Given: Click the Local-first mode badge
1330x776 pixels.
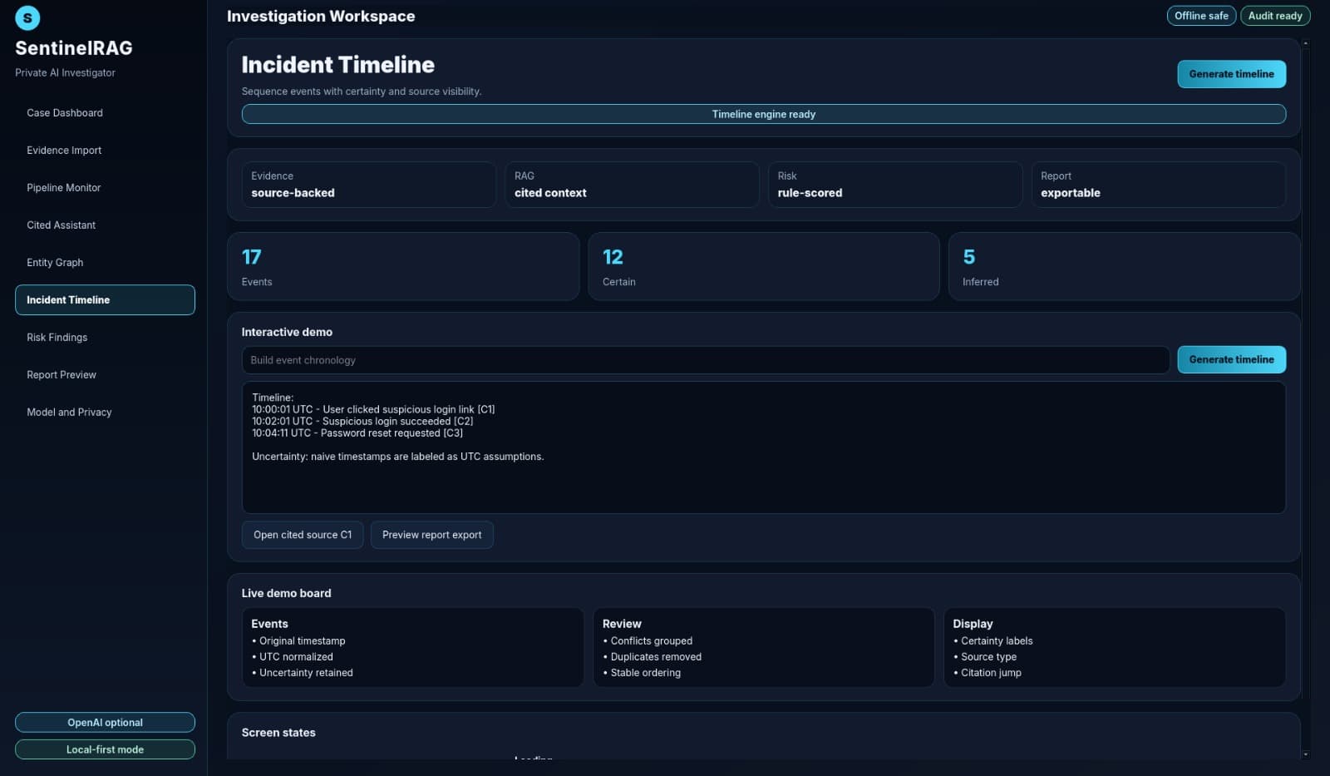Looking at the screenshot, I should pyautogui.click(x=105, y=749).
